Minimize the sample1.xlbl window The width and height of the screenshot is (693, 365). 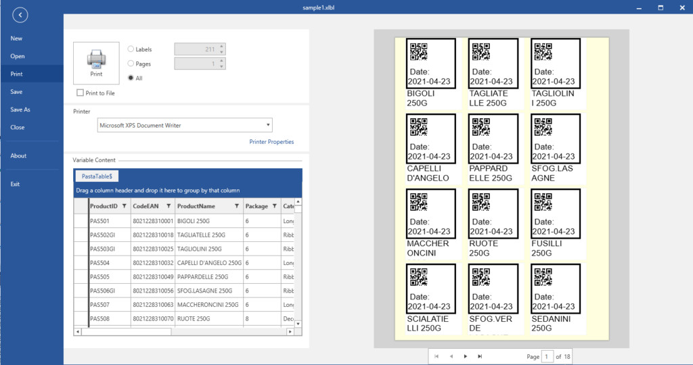coord(639,7)
